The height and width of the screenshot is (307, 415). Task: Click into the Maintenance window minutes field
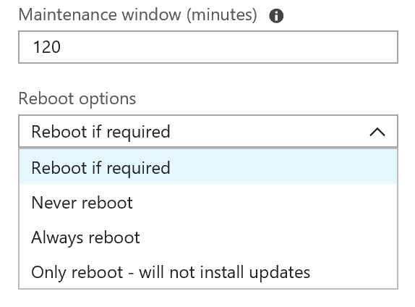click(208, 47)
